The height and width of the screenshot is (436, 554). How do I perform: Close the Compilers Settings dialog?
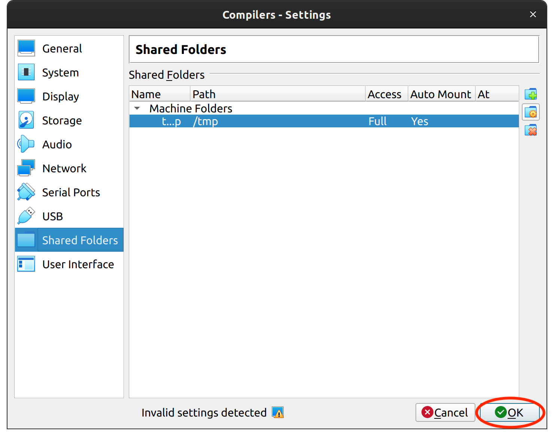click(533, 14)
